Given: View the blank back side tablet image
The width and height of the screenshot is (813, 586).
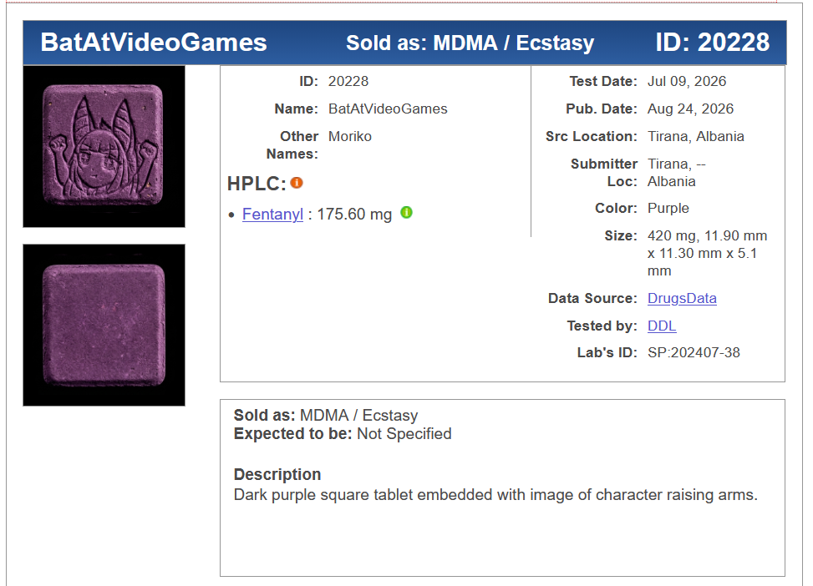Looking at the screenshot, I should pos(104,325).
